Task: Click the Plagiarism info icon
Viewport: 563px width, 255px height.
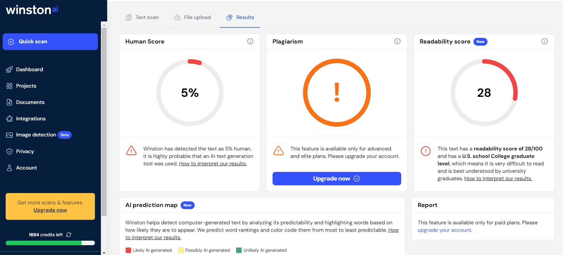Action: (x=397, y=41)
